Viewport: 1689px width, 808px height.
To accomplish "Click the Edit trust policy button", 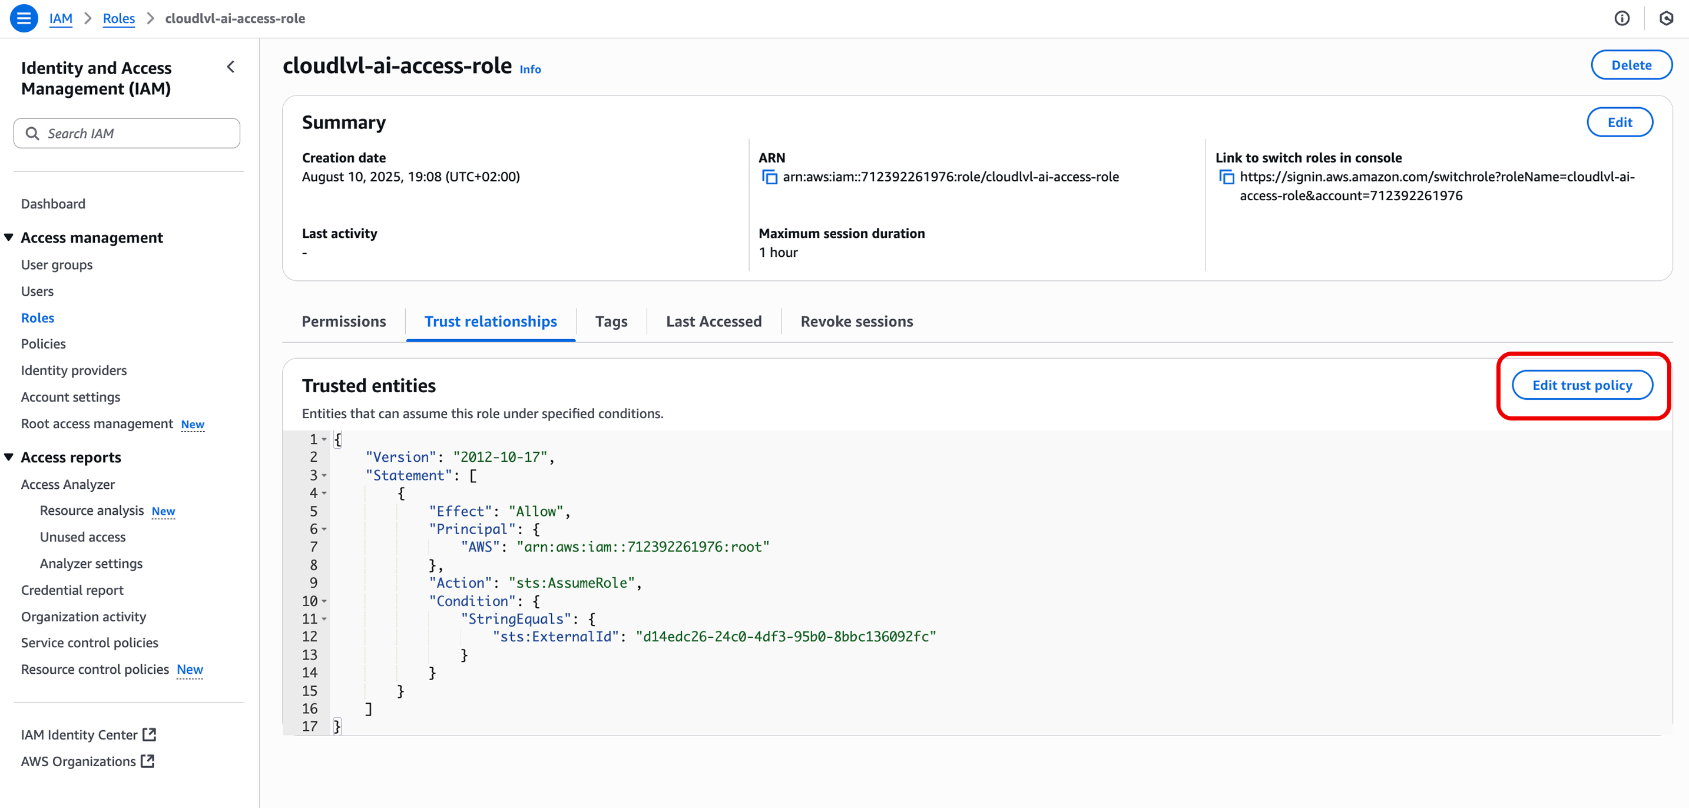I will [1582, 385].
